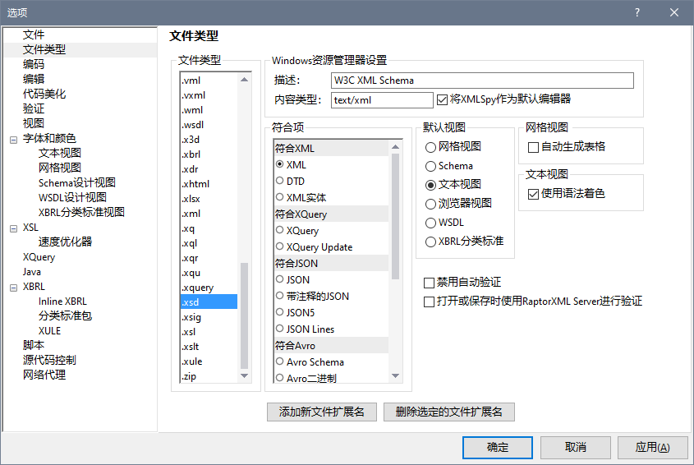Collapse the XBRL tree node
This screenshot has height=465, width=694.
(x=13, y=287)
